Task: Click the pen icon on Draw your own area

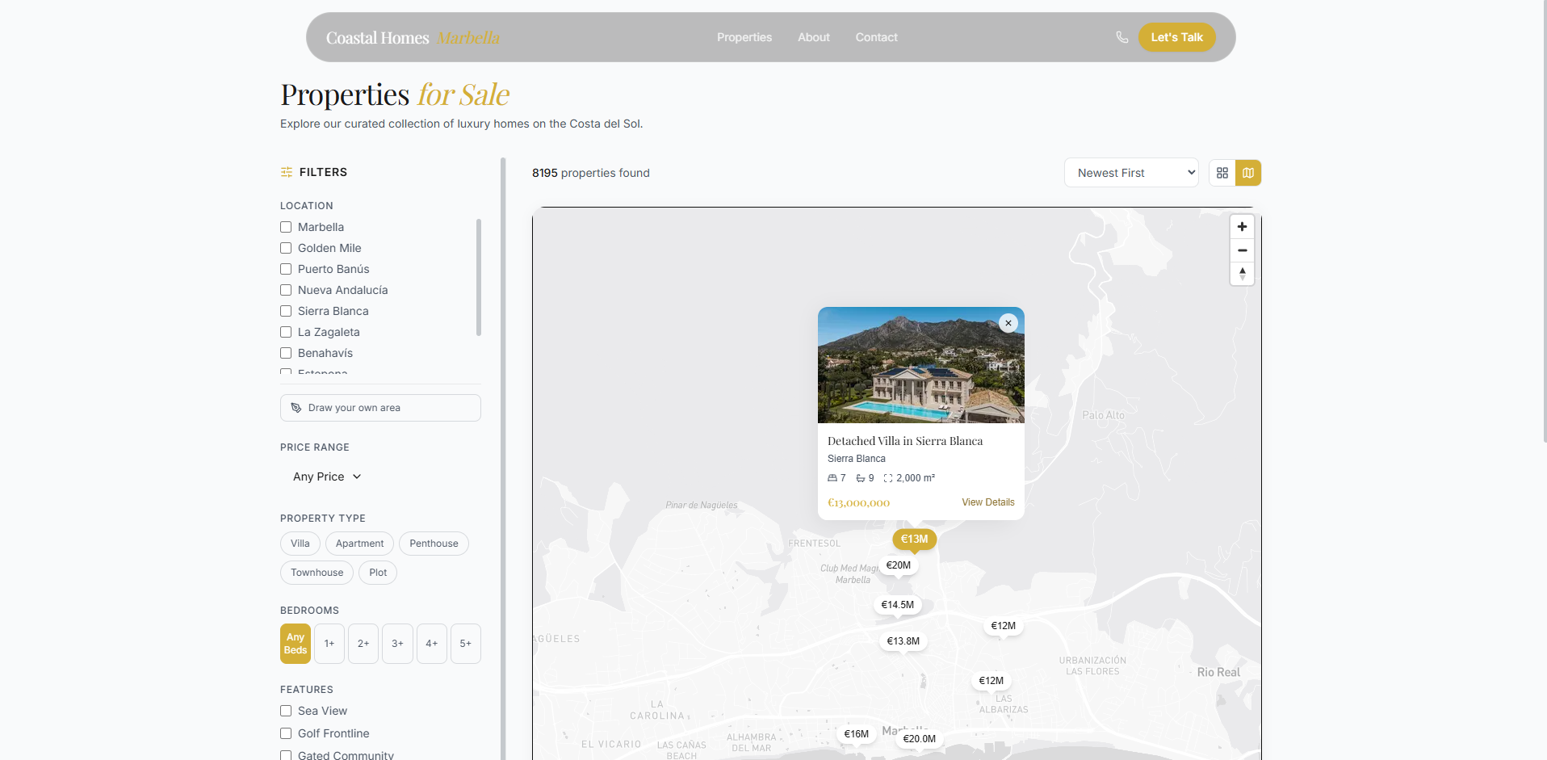Action: [x=296, y=407]
